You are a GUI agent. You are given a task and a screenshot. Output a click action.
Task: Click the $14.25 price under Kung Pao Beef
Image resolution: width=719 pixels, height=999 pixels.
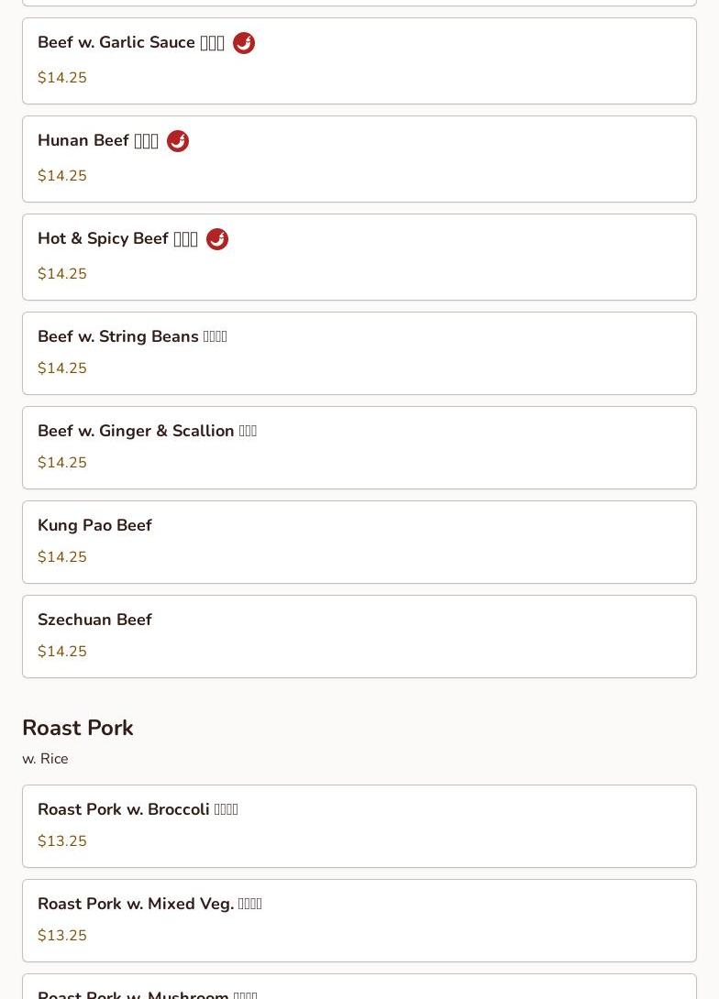[62, 557]
